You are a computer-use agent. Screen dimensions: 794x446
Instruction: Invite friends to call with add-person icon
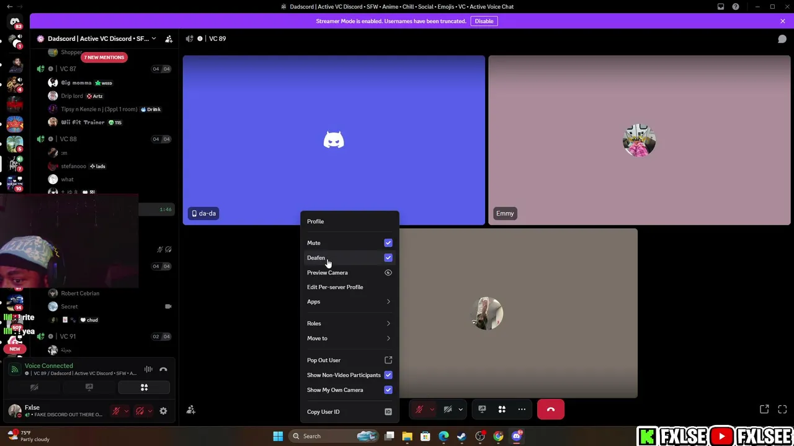[191, 409]
